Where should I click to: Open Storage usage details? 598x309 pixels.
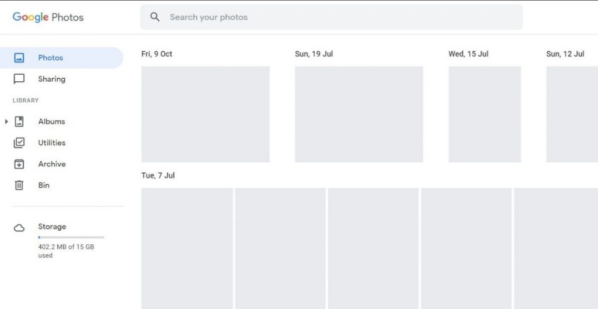(52, 227)
